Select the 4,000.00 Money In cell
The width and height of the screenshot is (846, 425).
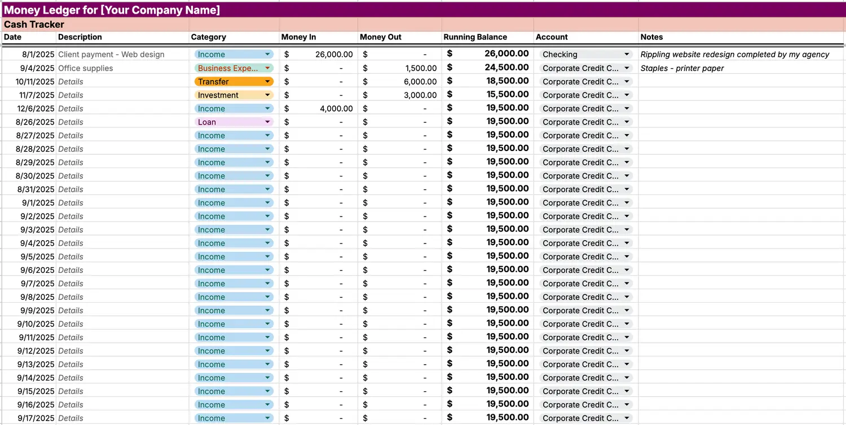(319, 109)
